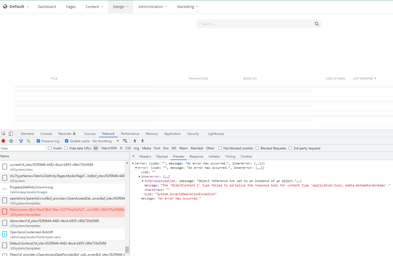Expand the internalexception node
The width and height of the screenshot is (393, 256).
click(143, 181)
